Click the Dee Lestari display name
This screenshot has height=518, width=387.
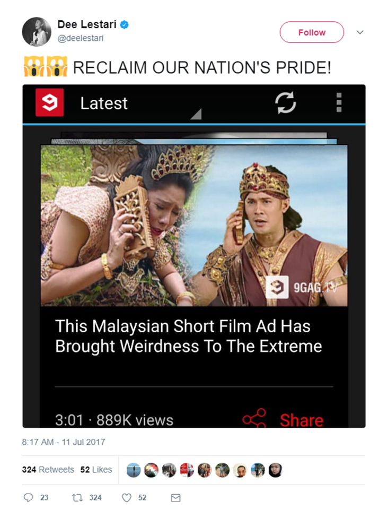[87, 24]
